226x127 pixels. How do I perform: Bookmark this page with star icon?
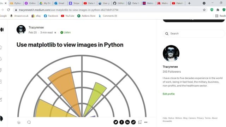[x=204, y=10]
